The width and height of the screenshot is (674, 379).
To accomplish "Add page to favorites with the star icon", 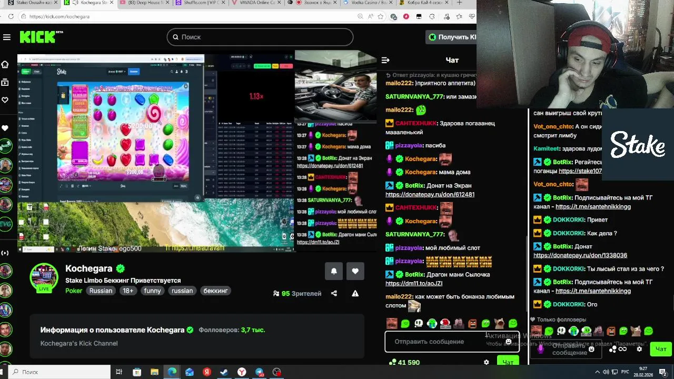I will coord(381,16).
